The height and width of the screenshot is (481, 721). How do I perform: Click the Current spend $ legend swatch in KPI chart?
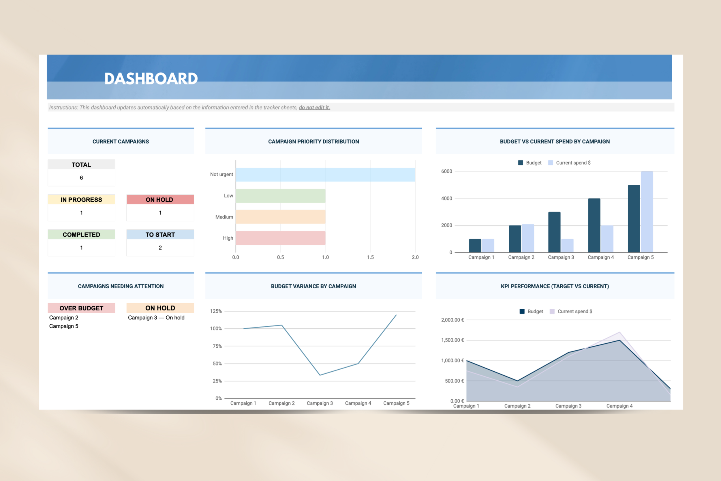(552, 311)
